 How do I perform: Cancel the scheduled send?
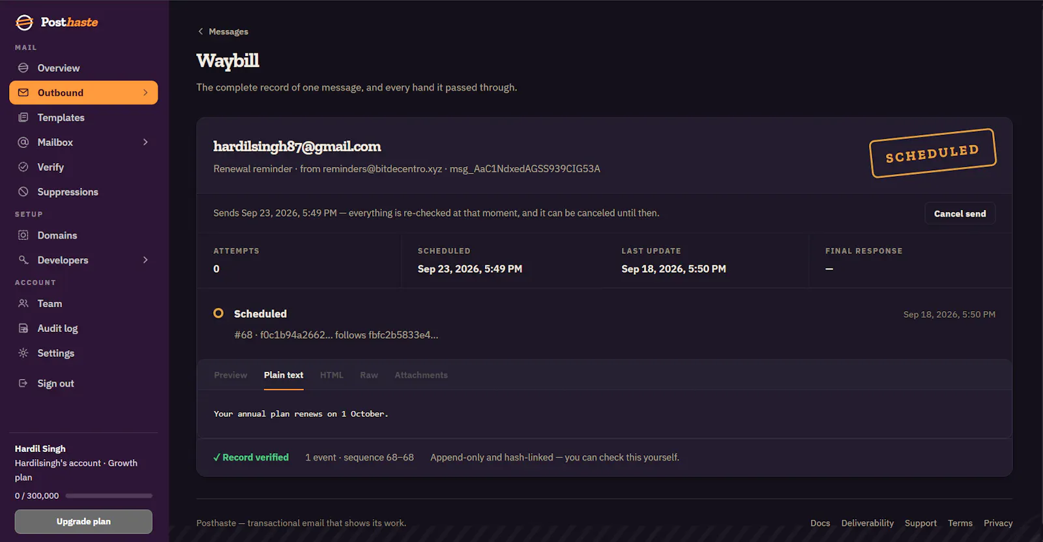tap(960, 213)
